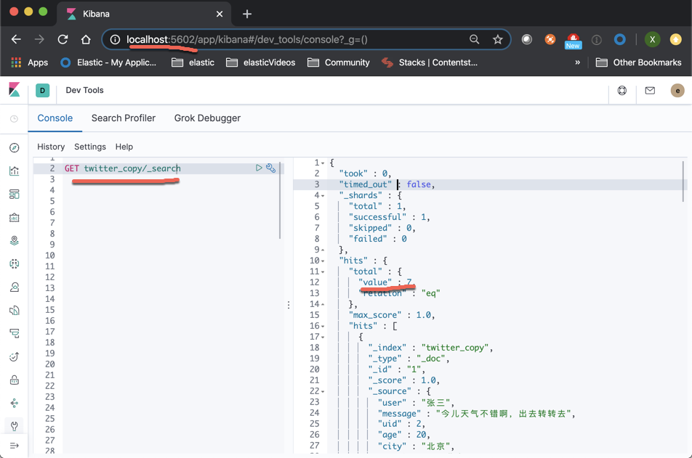Viewport: 692px width, 458px height.
Task: Collapse the hit object on line 17
Action: [323, 338]
